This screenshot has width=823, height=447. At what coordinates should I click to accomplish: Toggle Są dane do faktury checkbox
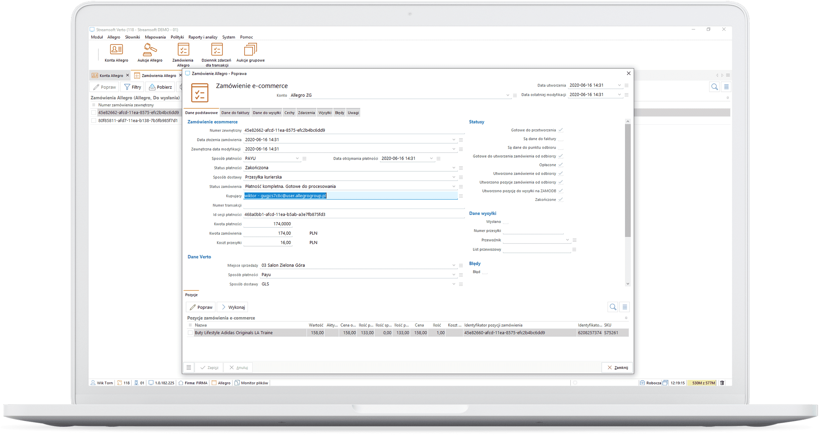[x=561, y=139]
